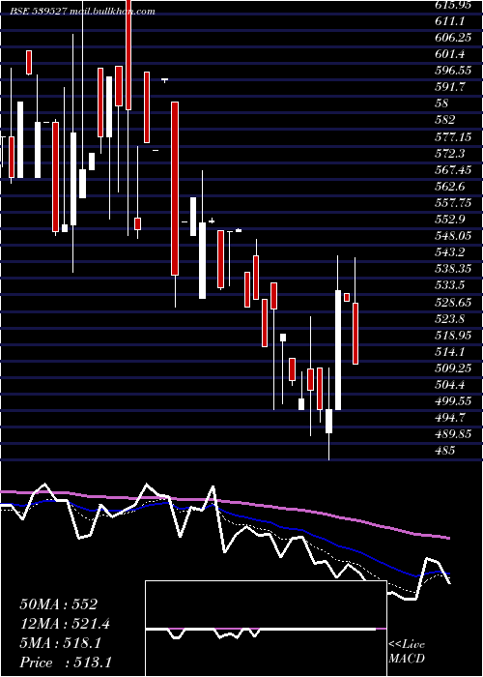Select the 591.7 price axis label

(451, 87)
